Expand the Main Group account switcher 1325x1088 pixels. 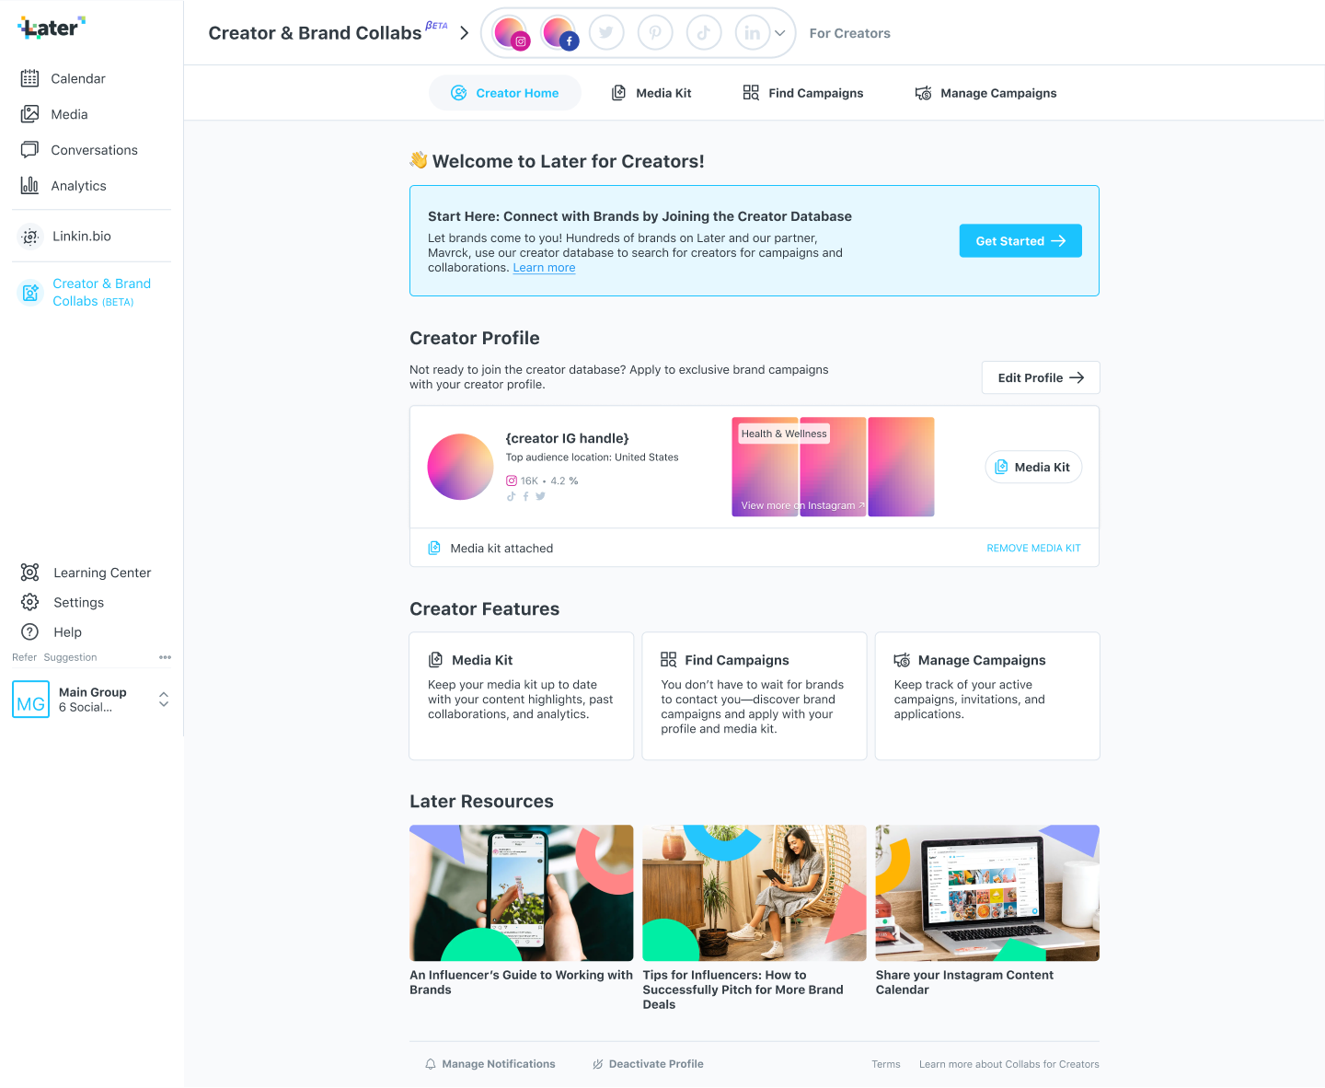164,699
